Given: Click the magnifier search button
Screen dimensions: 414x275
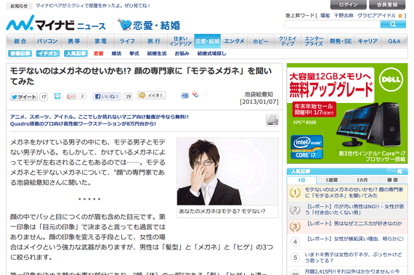Looking at the screenshot, I should point(393,25).
